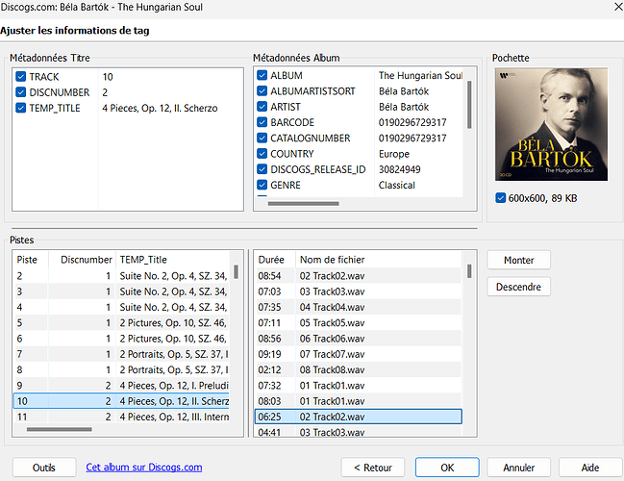
Task: Go back with the Retour button
Action: 373,468
